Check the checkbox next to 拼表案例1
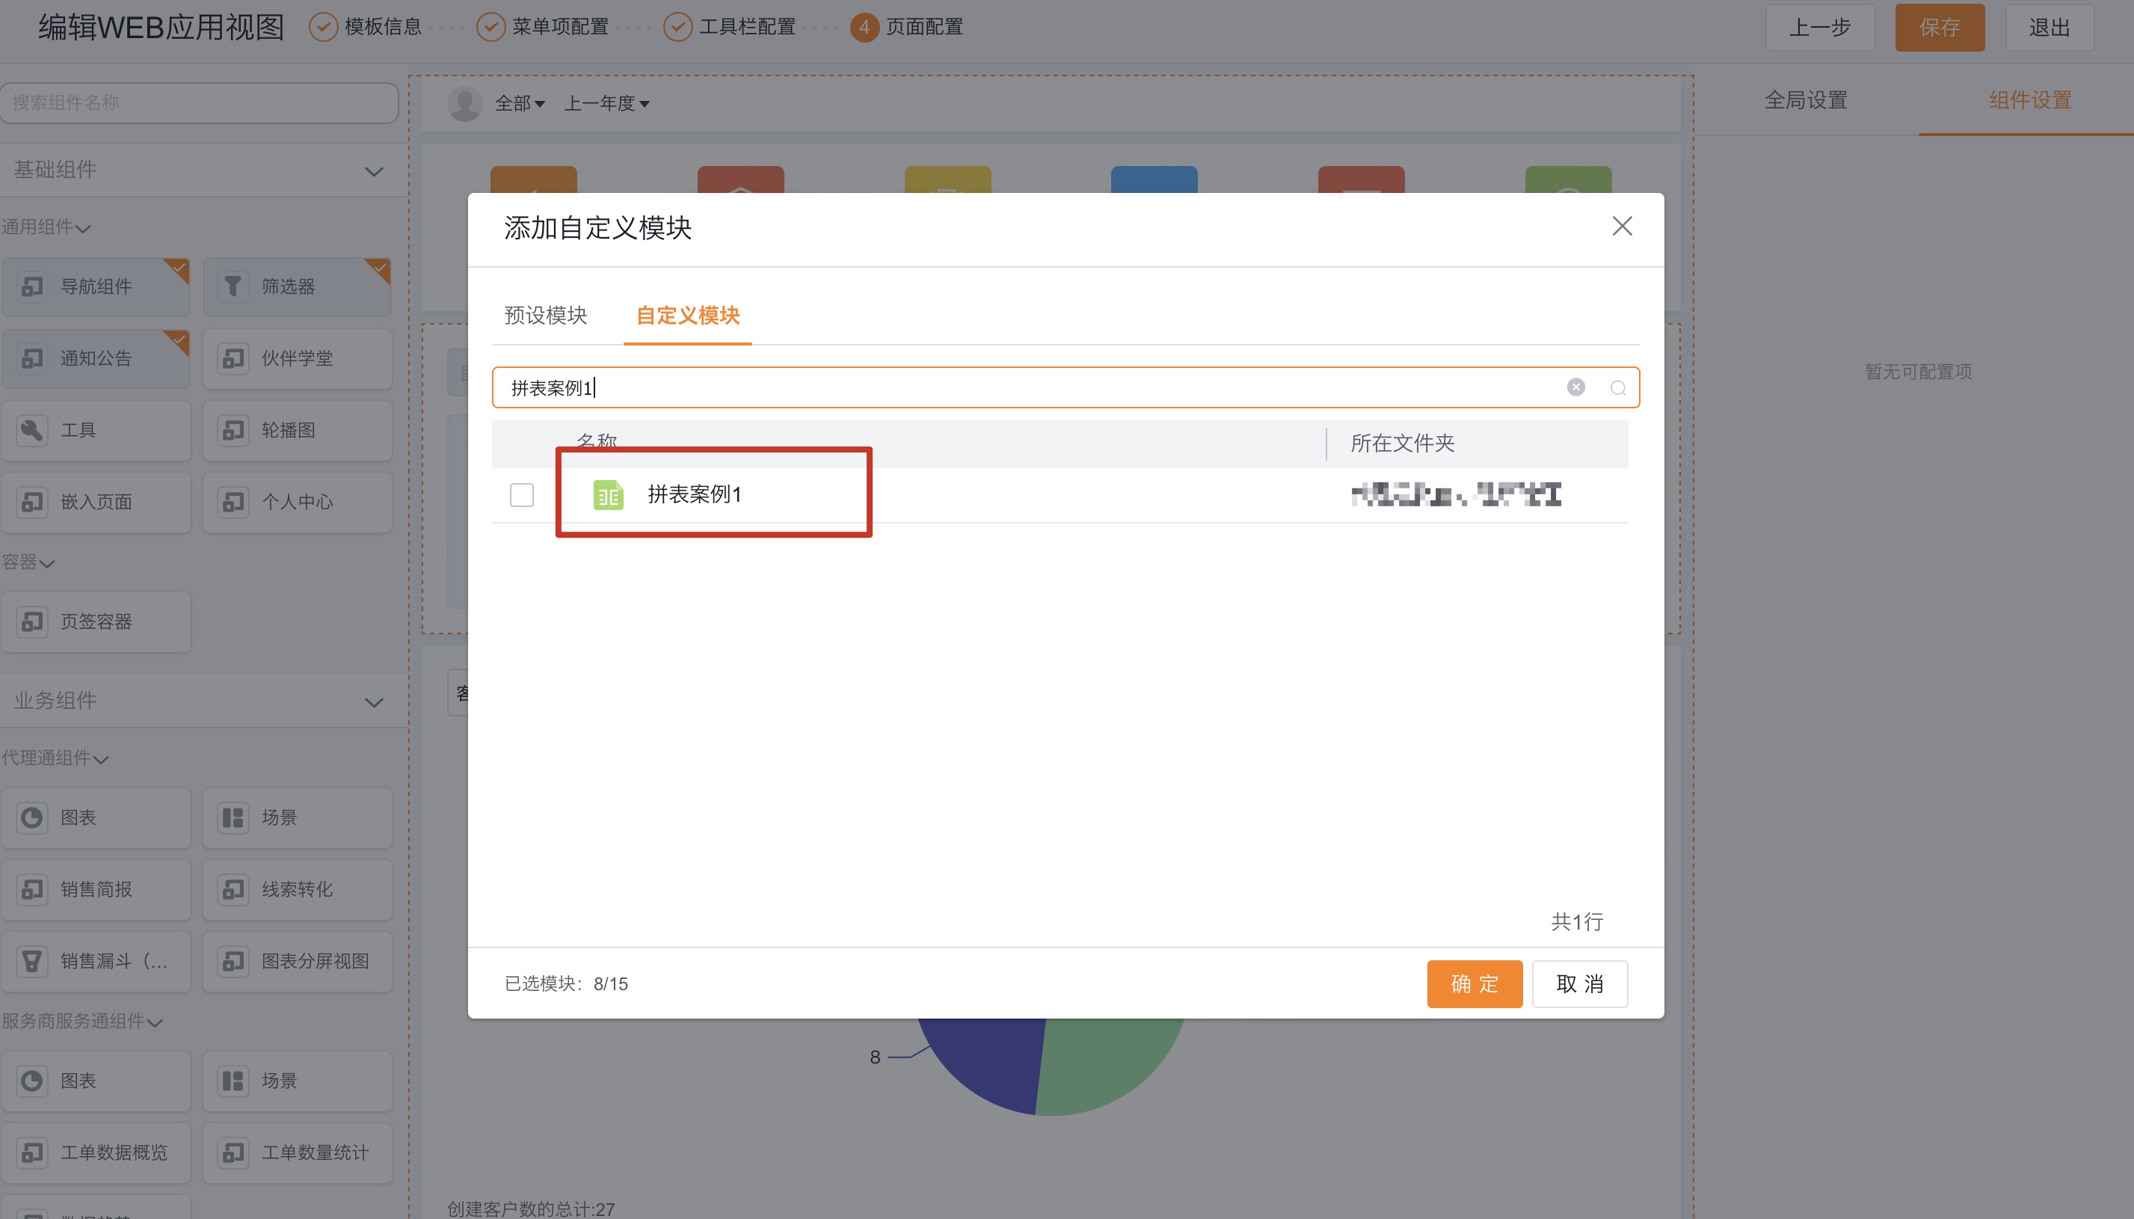Screen dimensions: 2134x1219 tap(520, 494)
